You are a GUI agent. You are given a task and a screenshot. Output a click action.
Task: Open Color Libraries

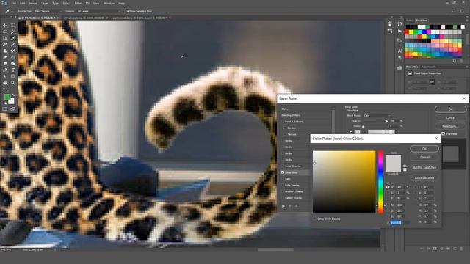coord(424,177)
